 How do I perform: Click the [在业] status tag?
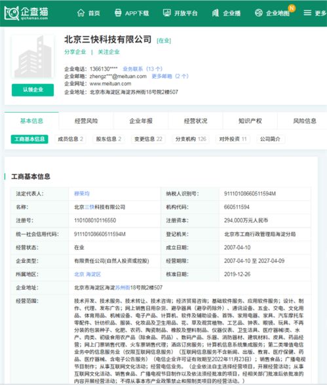(x=164, y=41)
